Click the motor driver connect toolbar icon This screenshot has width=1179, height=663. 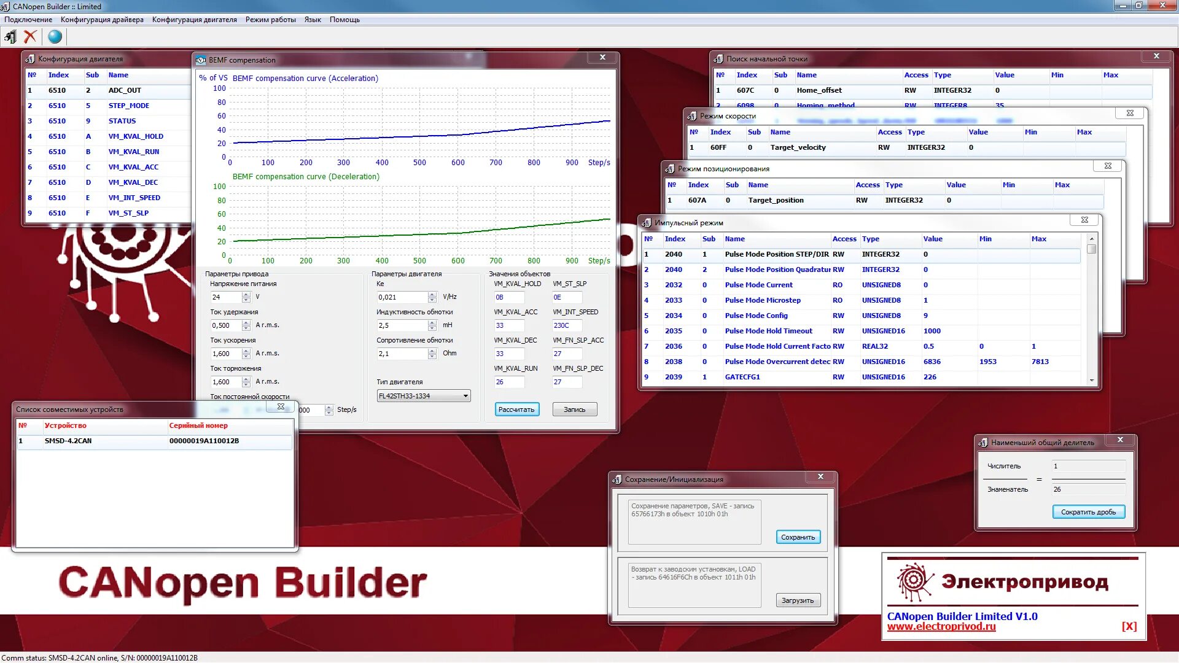click(10, 37)
